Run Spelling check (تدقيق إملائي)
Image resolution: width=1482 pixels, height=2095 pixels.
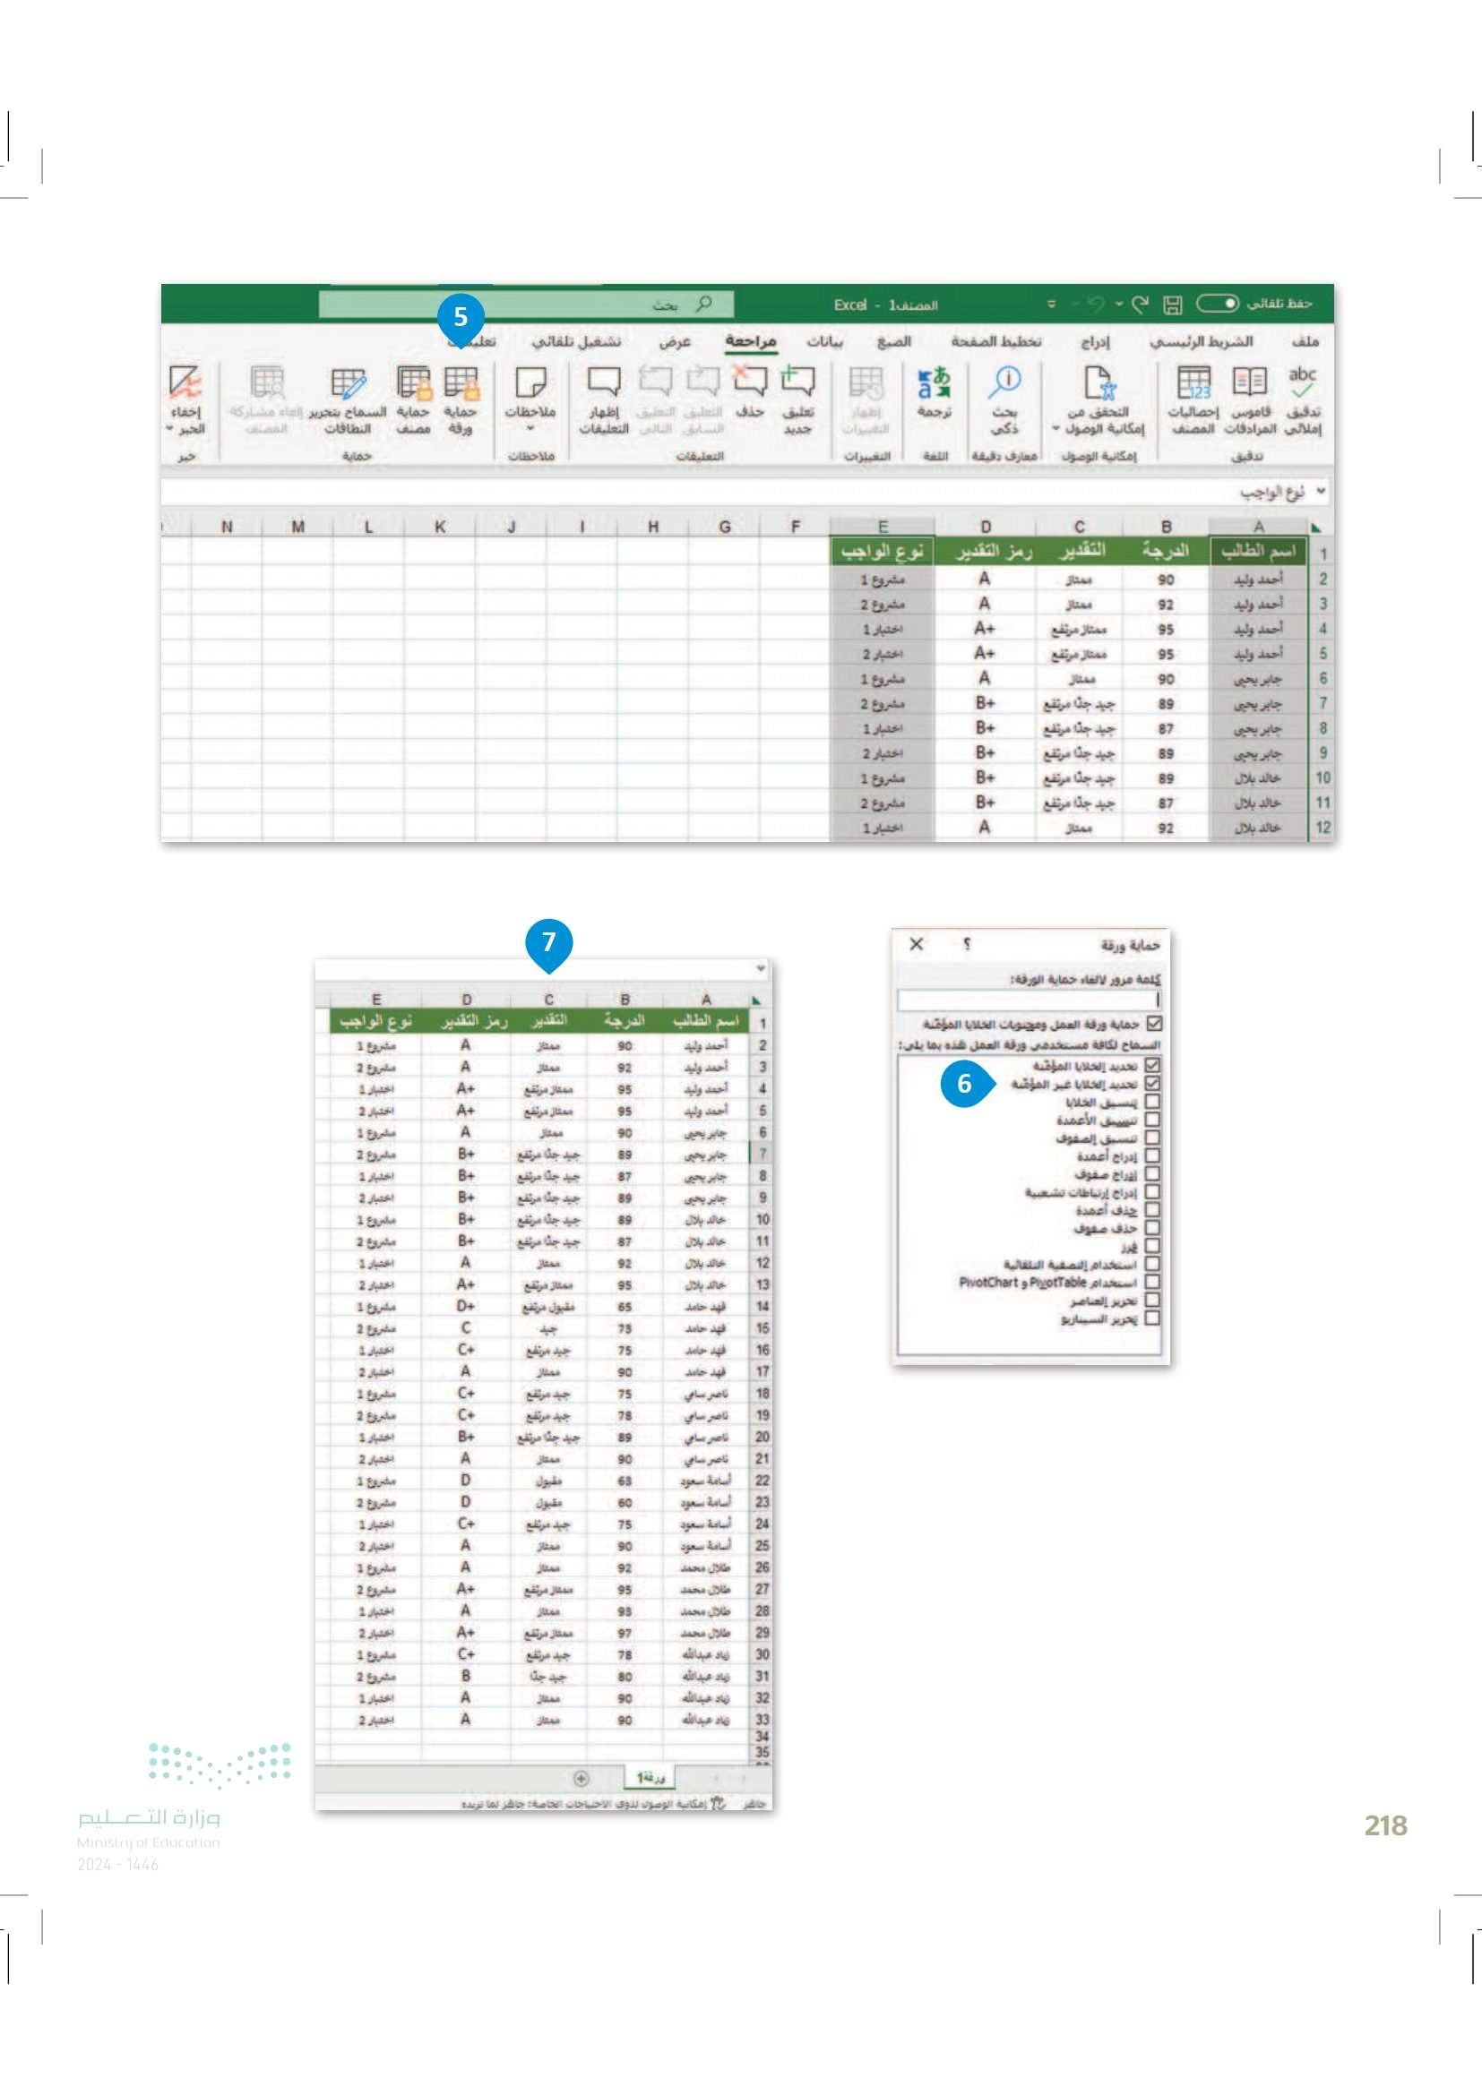[x=1302, y=383]
